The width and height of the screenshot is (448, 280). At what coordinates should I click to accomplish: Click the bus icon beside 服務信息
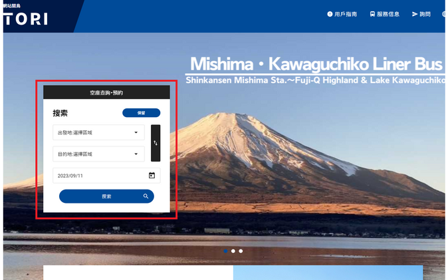click(373, 14)
